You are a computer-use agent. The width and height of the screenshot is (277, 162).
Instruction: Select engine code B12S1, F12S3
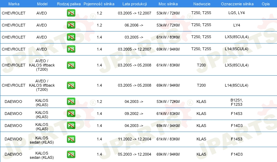(237, 102)
